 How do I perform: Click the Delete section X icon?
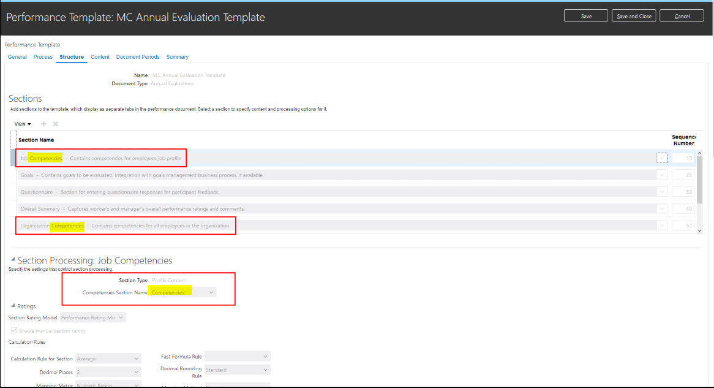pyautogui.click(x=55, y=124)
